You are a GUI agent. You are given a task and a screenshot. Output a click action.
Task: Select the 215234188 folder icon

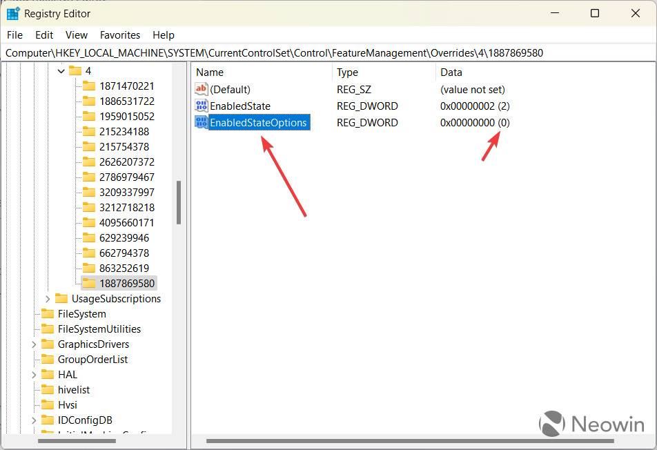tap(89, 132)
